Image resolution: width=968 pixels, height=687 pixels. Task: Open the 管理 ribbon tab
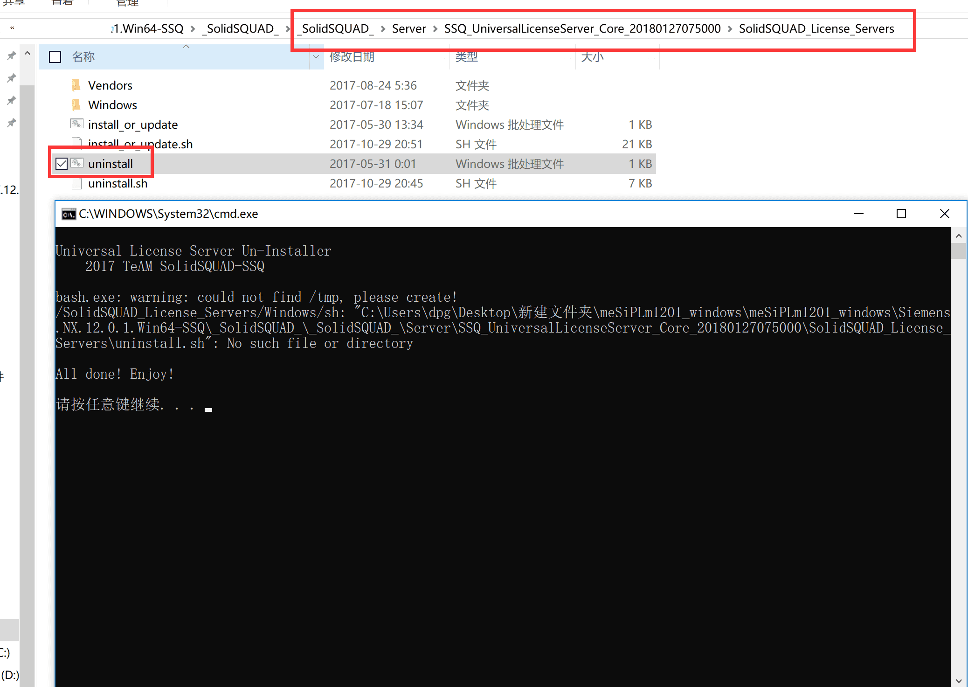pyautogui.click(x=127, y=4)
